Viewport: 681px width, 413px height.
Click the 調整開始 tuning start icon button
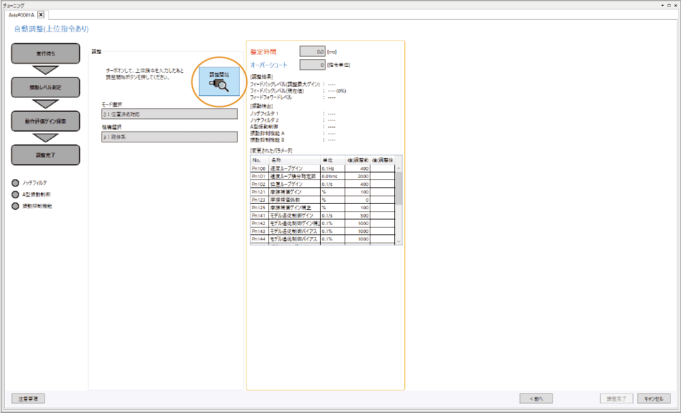tap(219, 82)
